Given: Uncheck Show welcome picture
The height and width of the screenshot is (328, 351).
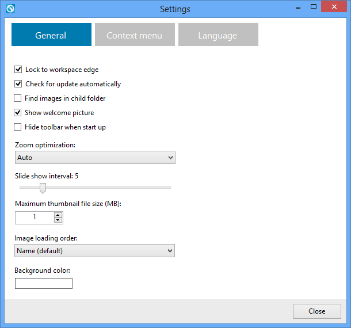Looking at the screenshot, I should pos(18,112).
